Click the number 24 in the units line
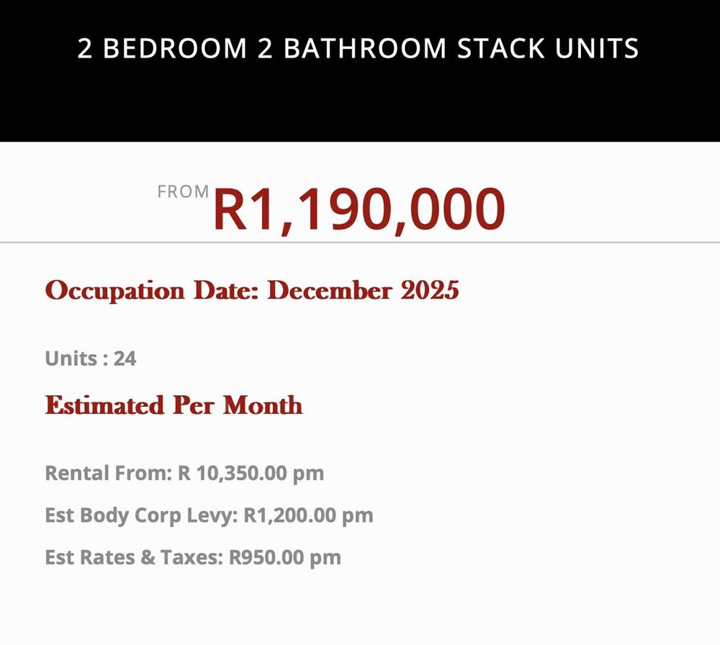Screen dimensions: 720x645 click(x=125, y=358)
